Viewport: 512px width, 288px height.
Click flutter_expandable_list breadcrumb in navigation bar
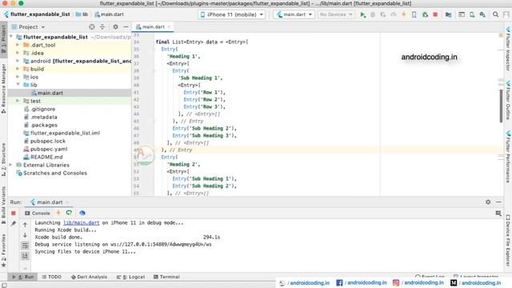pos(37,14)
